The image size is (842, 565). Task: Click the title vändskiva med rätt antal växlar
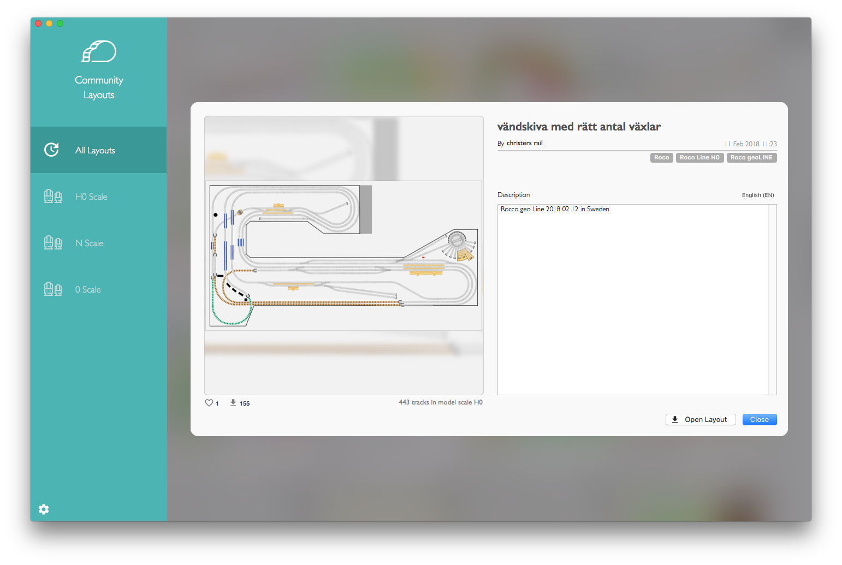click(579, 127)
